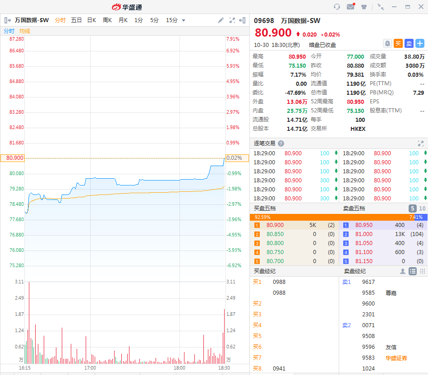Click the 卖盘经纪 section header
Image resolution: width=428 pixels, height=375 pixels.
tap(354, 271)
